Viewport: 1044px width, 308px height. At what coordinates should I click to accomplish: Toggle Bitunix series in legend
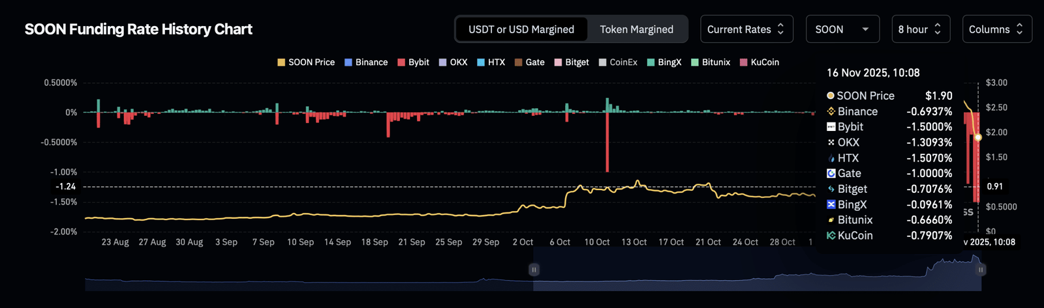click(x=711, y=63)
